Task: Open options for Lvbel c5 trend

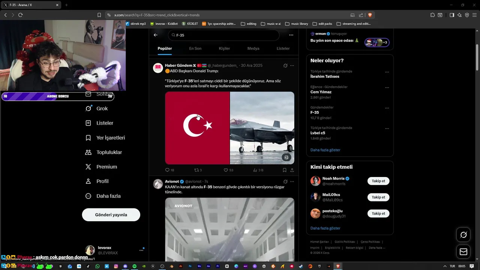Action: click(x=387, y=129)
